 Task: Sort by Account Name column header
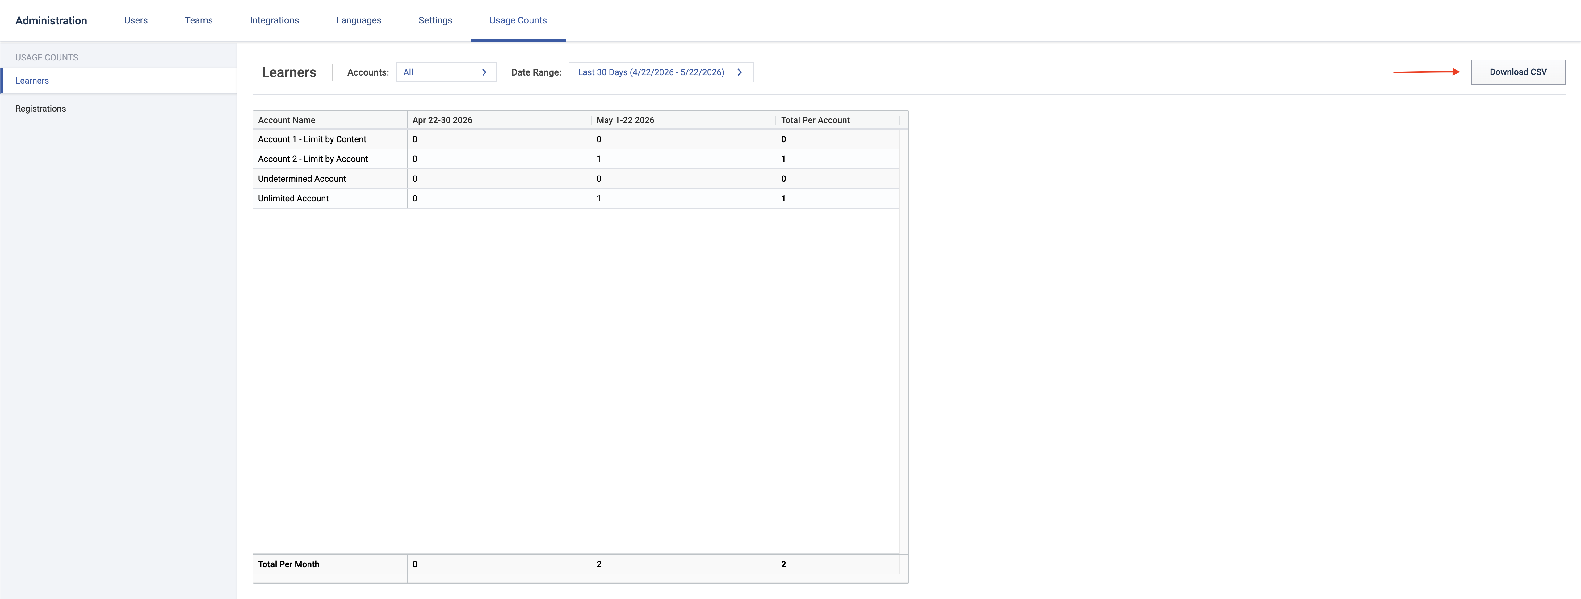[x=330, y=120]
